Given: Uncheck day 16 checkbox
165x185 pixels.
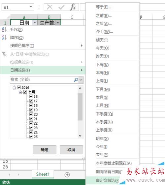Looking at the screenshot, I should (31, 96).
